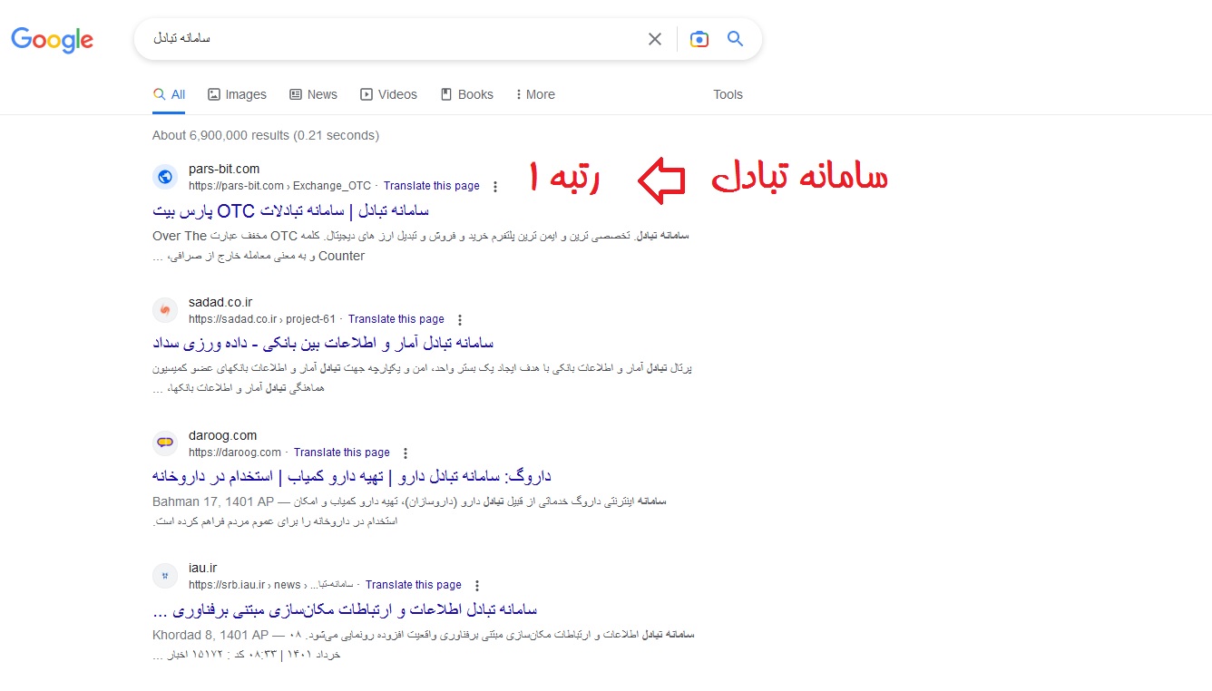This screenshot has width=1212, height=691.
Task: Click the daroog.com favicon
Action: 164,443
